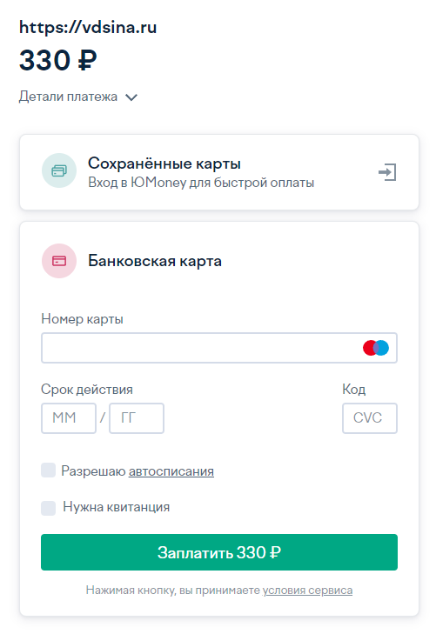Image resolution: width=436 pixels, height=634 pixels.
Task: Open Детали платежа details text
Action: coord(68,97)
